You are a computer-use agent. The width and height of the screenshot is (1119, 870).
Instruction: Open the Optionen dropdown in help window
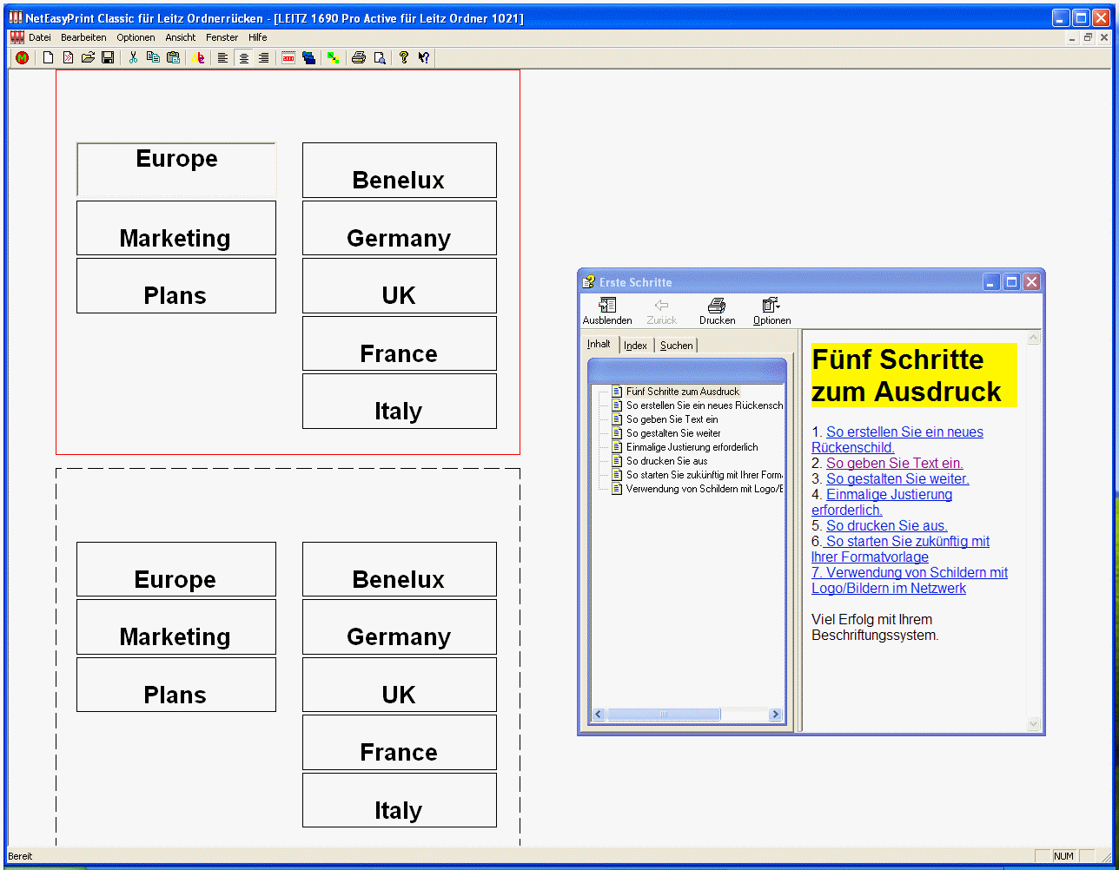pos(771,311)
